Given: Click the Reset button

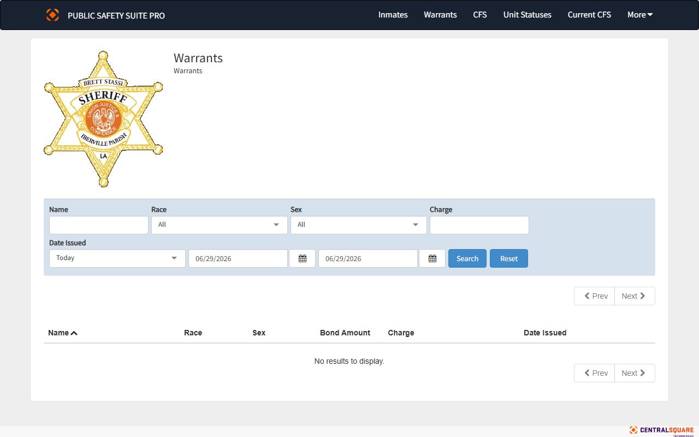Looking at the screenshot, I should point(509,258).
